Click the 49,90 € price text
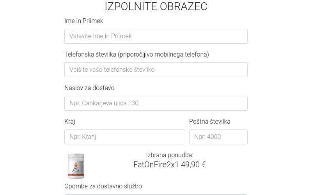Viewport: 312px width, 195px height. tap(193, 165)
